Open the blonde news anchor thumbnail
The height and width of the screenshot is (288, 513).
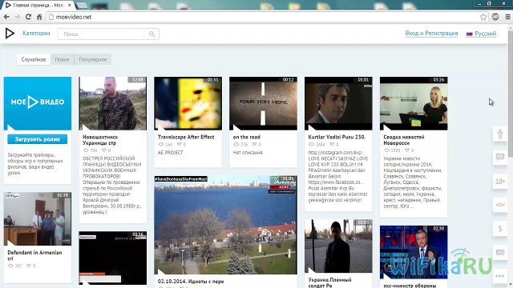click(414, 103)
